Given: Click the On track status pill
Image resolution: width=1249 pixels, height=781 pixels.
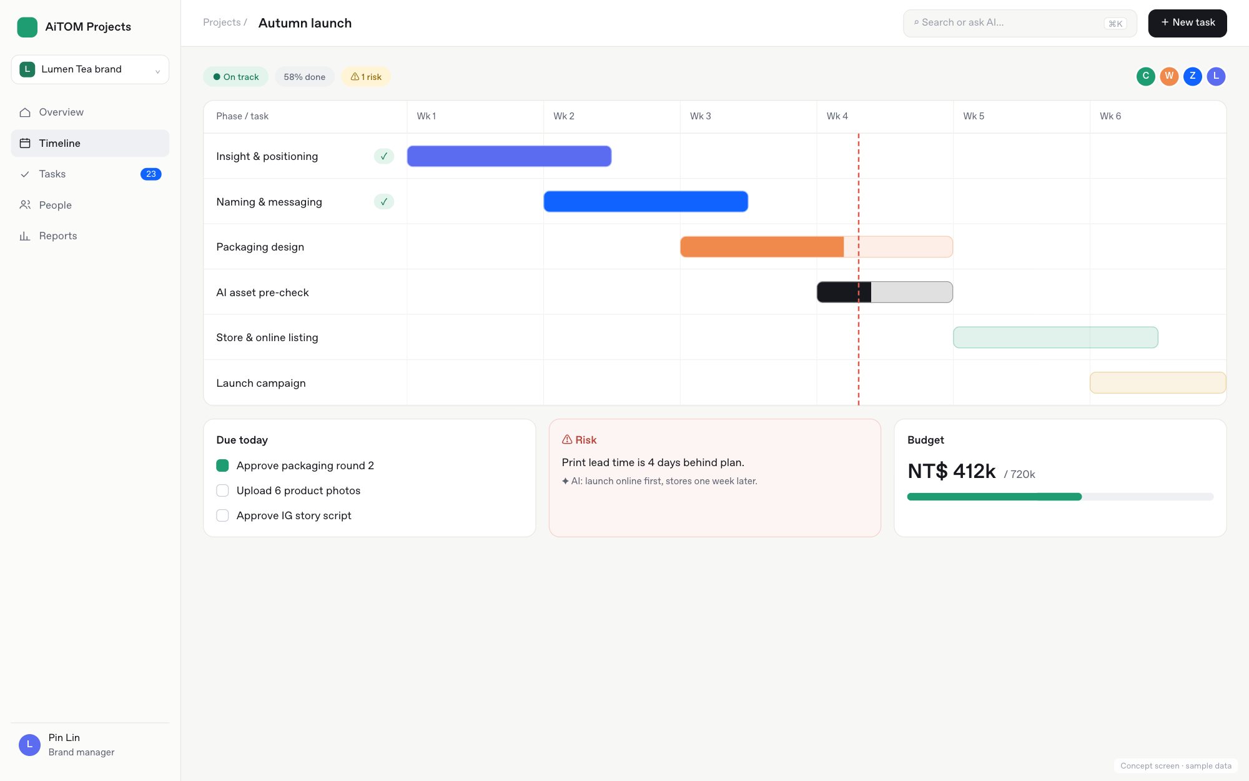Looking at the screenshot, I should pyautogui.click(x=235, y=77).
